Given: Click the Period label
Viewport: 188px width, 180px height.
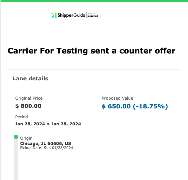Looking at the screenshot, I should (x=21, y=117).
